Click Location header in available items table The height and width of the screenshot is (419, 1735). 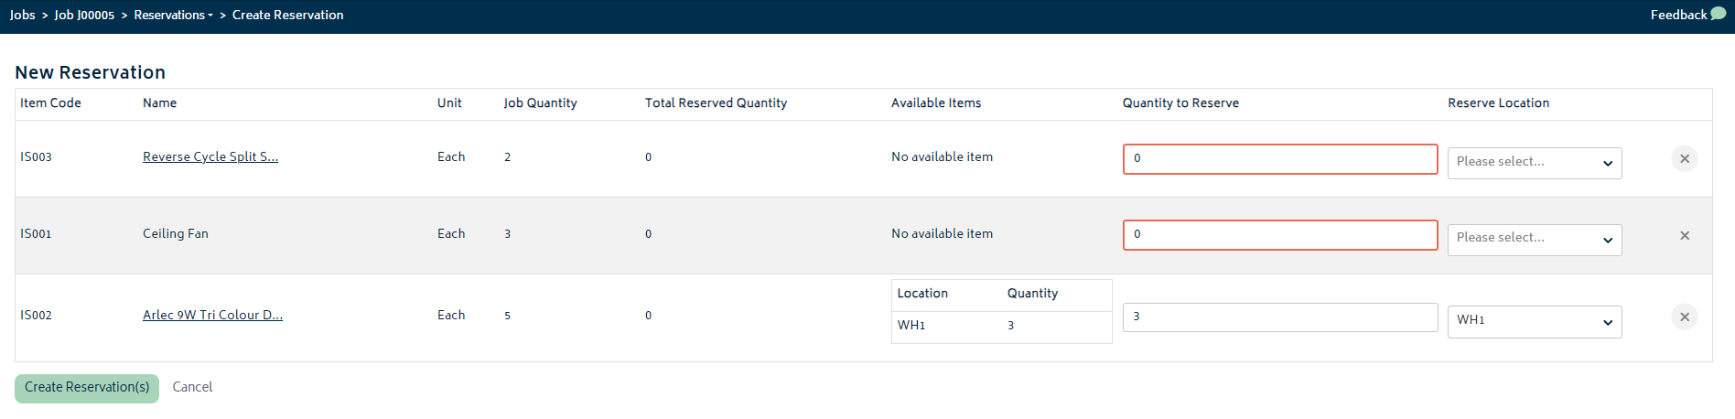922,293
